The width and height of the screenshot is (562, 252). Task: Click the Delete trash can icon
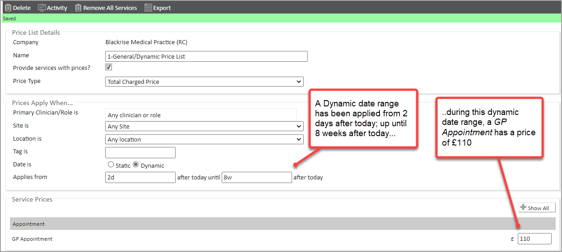pyautogui.click(x=8, y=8)
